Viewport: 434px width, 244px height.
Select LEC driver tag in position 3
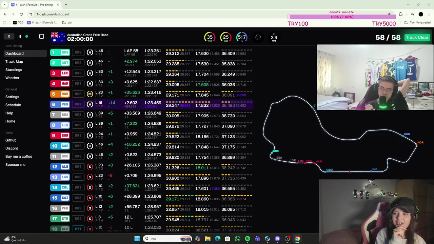[60, 73]
